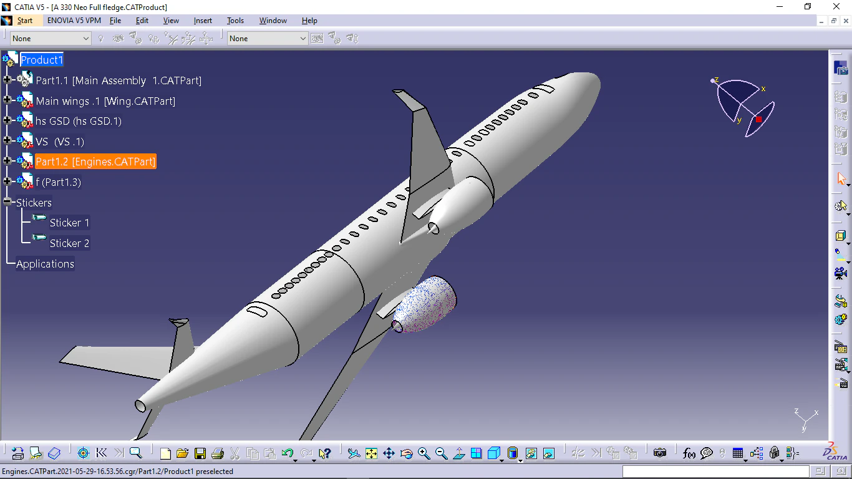Expand the Main wings .1 node
Viewport: 852px width, 479px height.
click(x=7, y=100)
